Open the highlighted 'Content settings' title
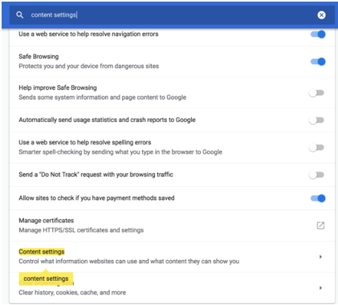Screen dimensions: 338x305 click(x=42, y=252)
